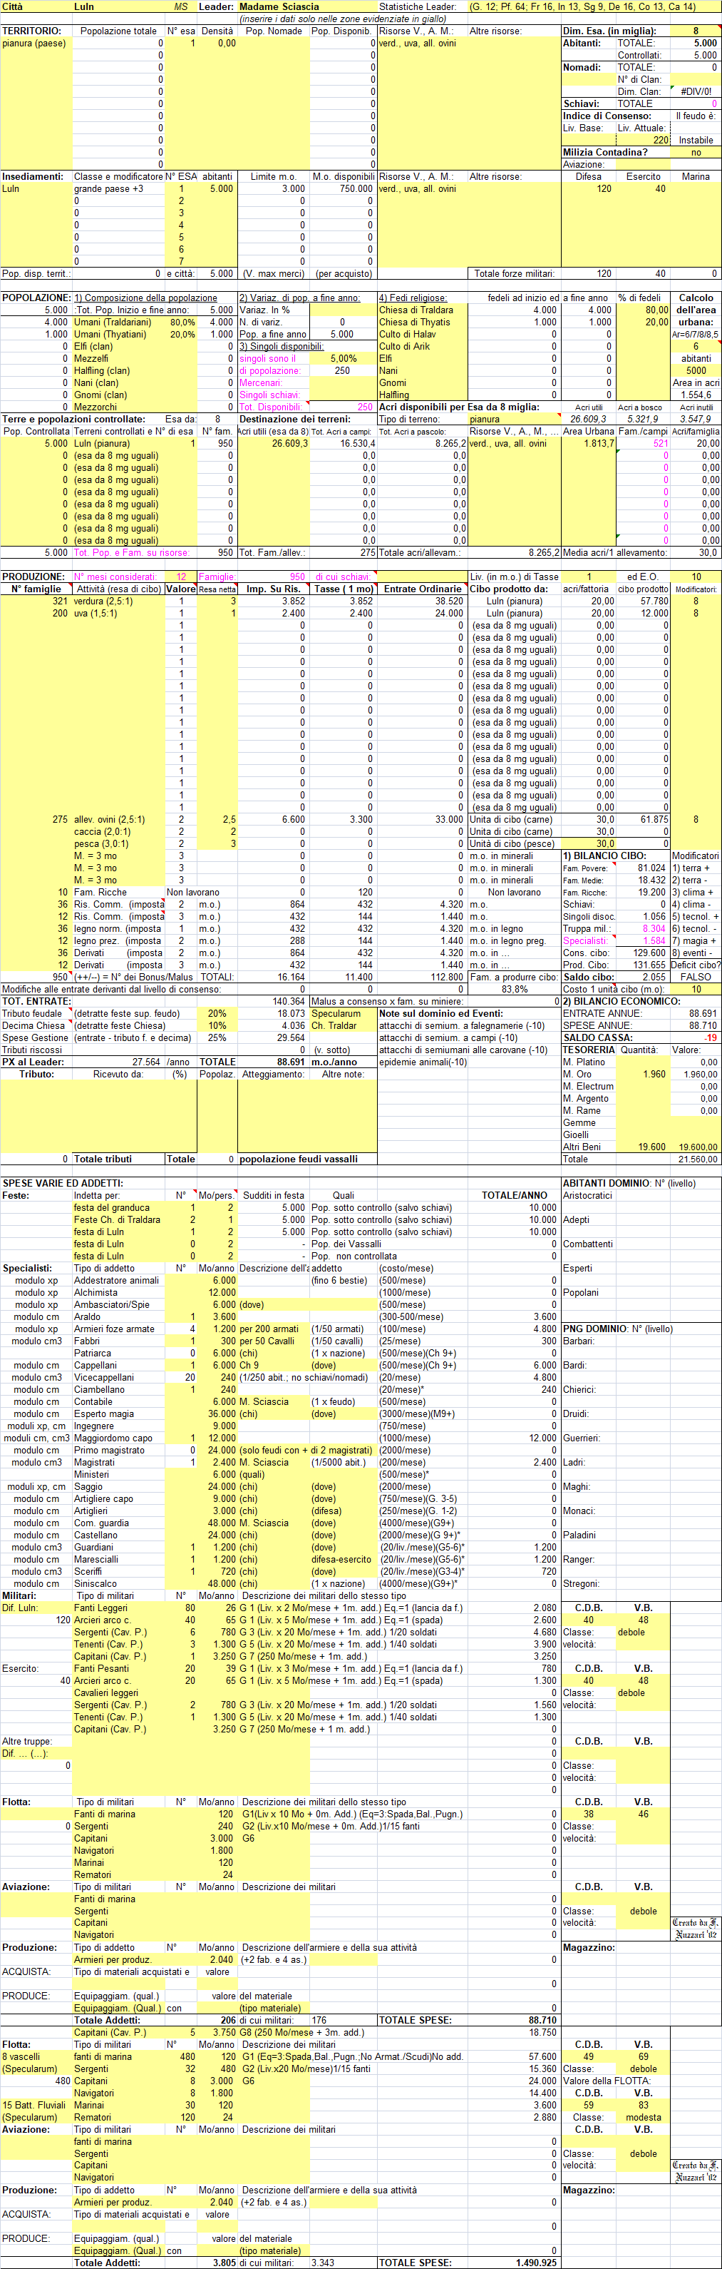
Task: Select the "M. Platino" treasury row
Action: pyautogui.click(x=584, y=1062)
